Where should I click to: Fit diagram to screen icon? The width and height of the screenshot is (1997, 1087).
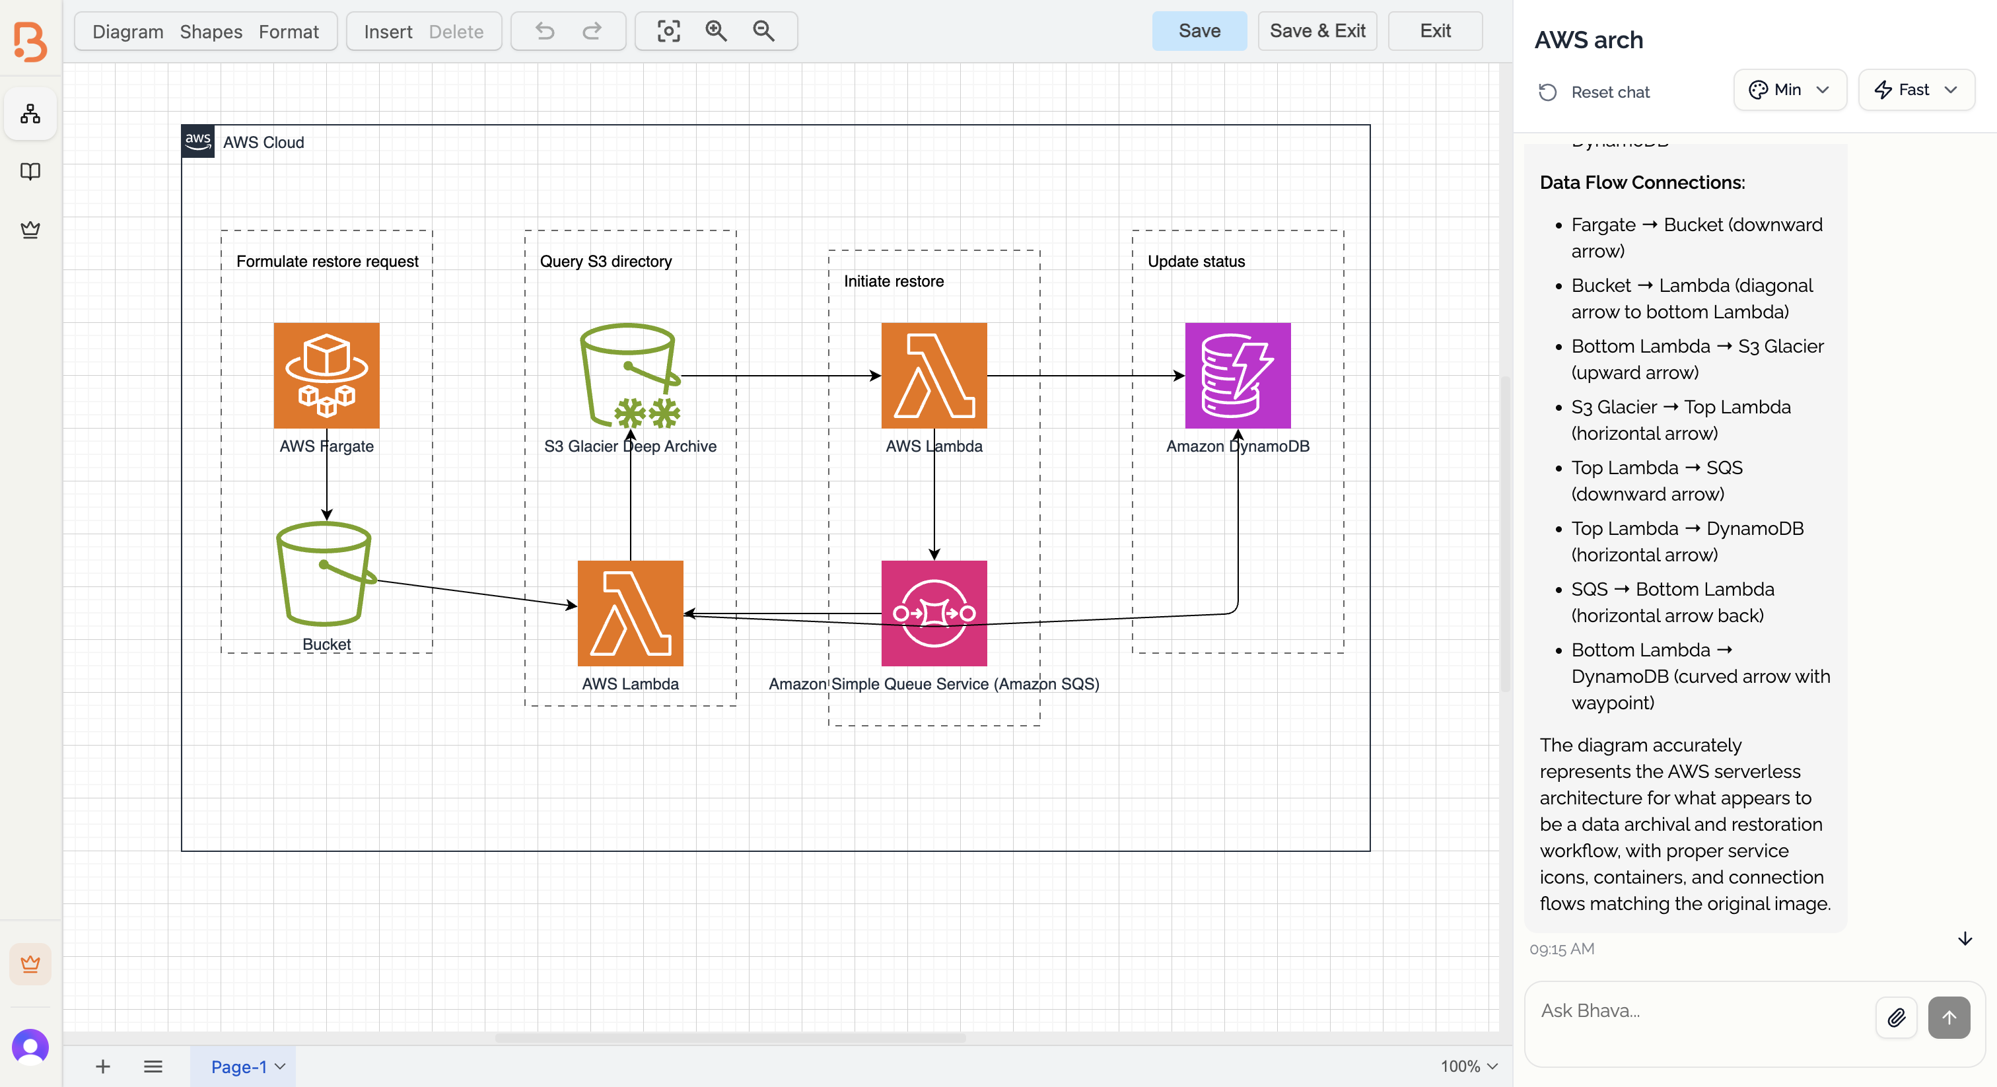(668, 31)
